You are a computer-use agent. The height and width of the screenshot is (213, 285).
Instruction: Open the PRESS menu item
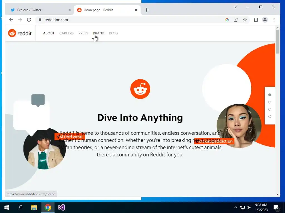pyautogui.click(x=83, y=33)
